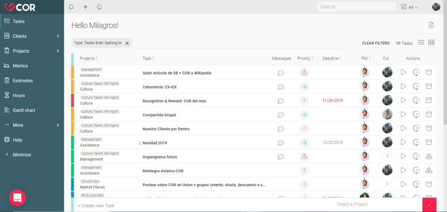Open the notifications bell
Viewport: 447px width, 212px height.
click(x=71, y=7)
